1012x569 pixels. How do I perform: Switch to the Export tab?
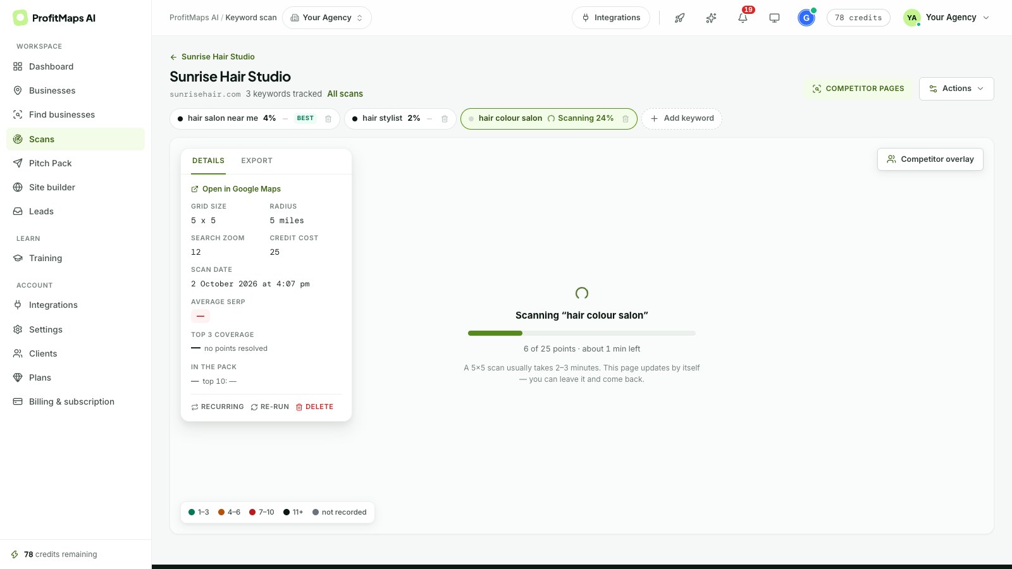coord(257,161)
